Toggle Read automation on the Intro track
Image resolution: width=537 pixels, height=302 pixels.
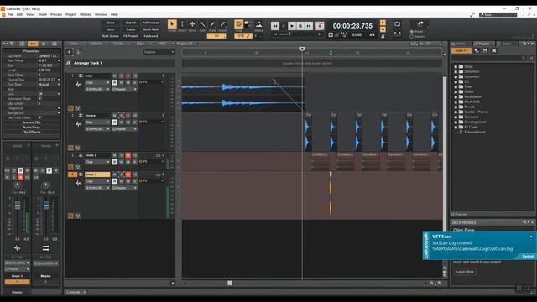114,82
